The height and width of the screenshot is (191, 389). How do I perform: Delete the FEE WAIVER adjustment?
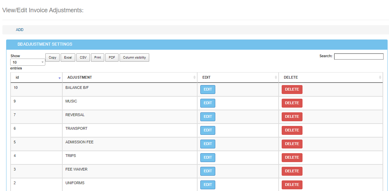pos(292,171)
